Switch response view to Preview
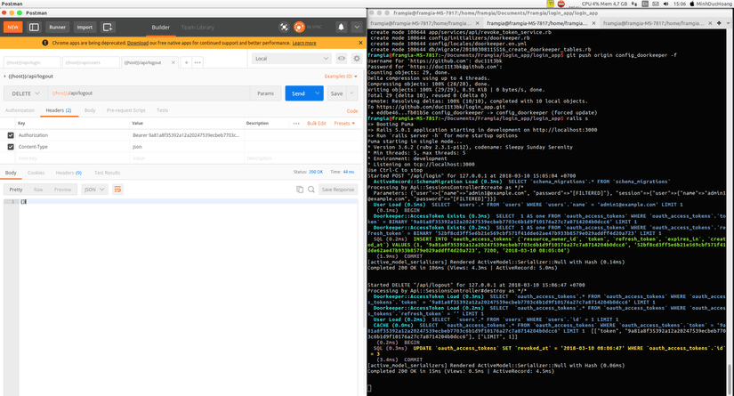Viewport: 734px width, 396px height. coord(63,190)
